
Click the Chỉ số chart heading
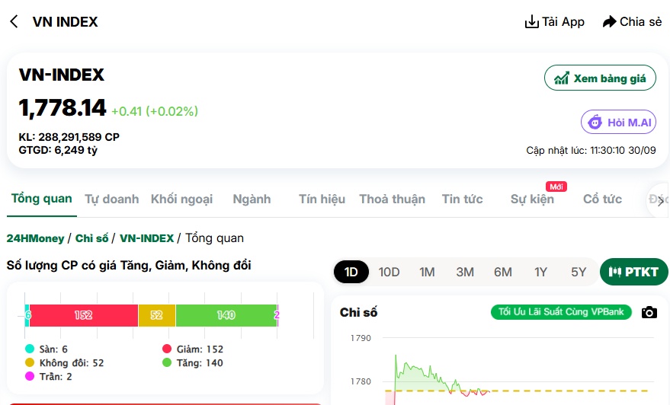[358, 312]
